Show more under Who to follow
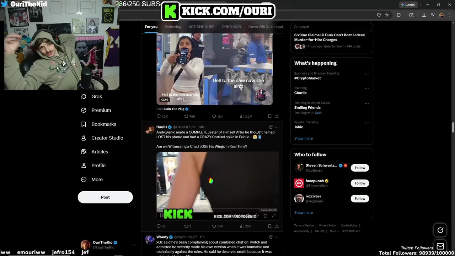Viewport: 455px width, 256px height. coord(304,213)
